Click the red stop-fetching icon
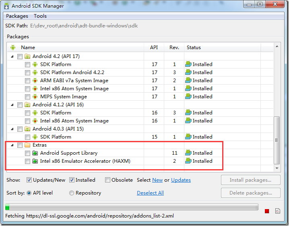 pyautogui.click(x=267, y=211)
